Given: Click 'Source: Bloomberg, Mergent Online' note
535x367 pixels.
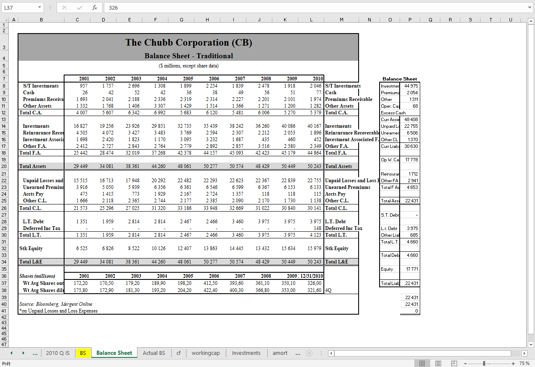Looking at the screenshot, I should 56,304.
